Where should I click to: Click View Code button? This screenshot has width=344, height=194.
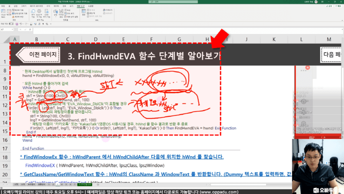point(69,13)
